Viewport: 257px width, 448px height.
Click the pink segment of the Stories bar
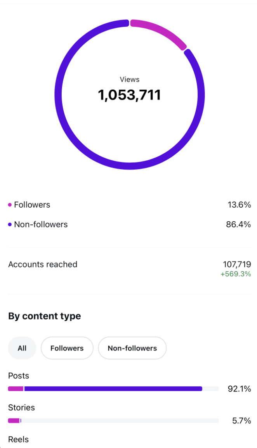click(14, 420)
